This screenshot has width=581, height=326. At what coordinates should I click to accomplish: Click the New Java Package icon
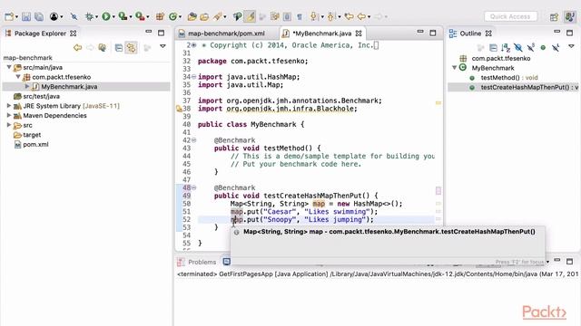coord(160,16)
